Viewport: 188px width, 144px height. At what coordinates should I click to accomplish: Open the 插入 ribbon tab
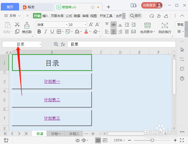tap(45, 16)
